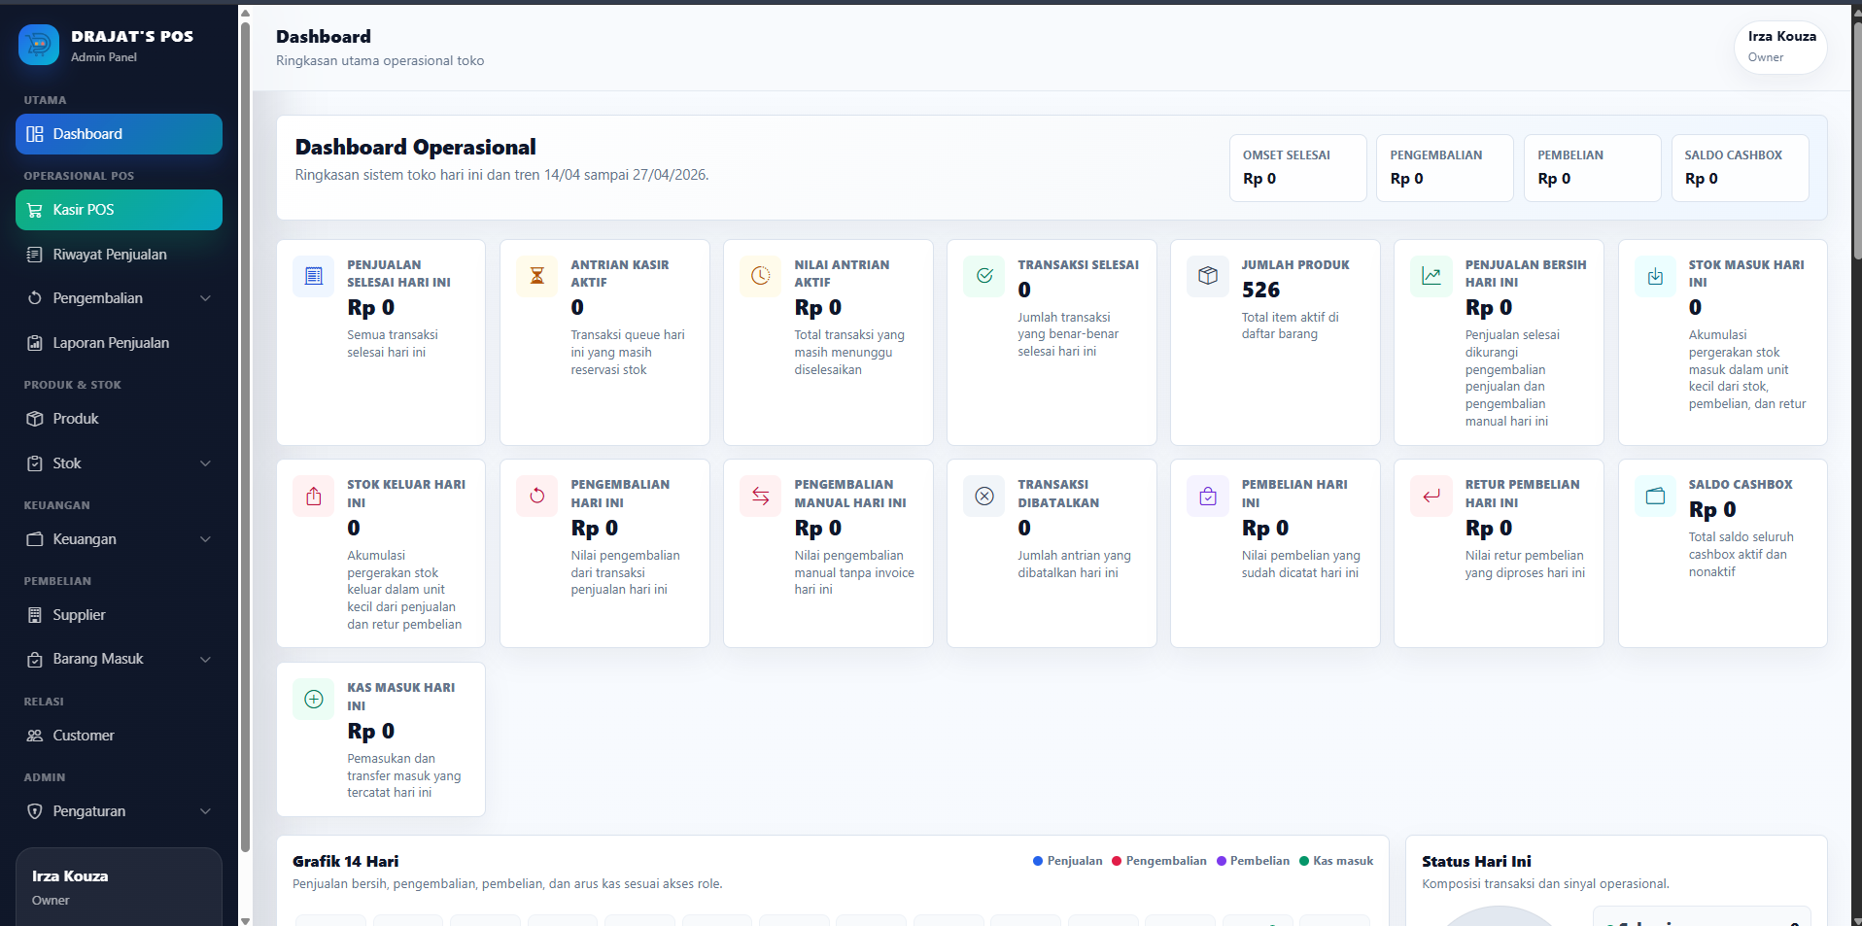Click the Pengembalian Hari Ini card refresh icon
Viewport: 1862px width, 926px height.
(x=537, y=497)
